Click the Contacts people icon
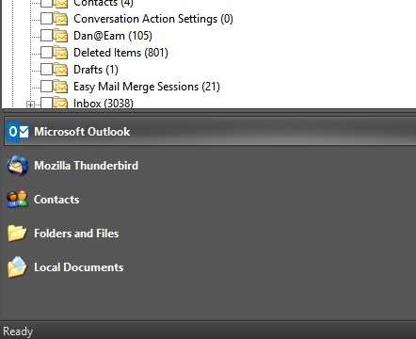 pos(18,199)
